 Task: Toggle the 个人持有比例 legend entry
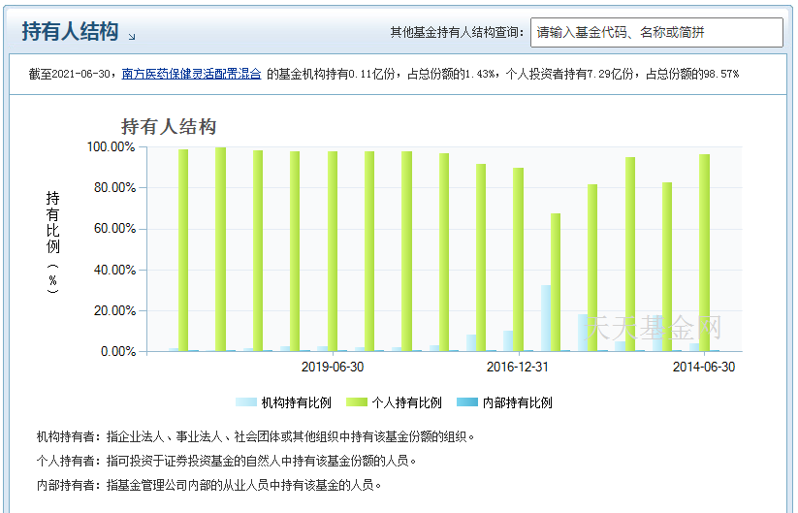(394, 402)
